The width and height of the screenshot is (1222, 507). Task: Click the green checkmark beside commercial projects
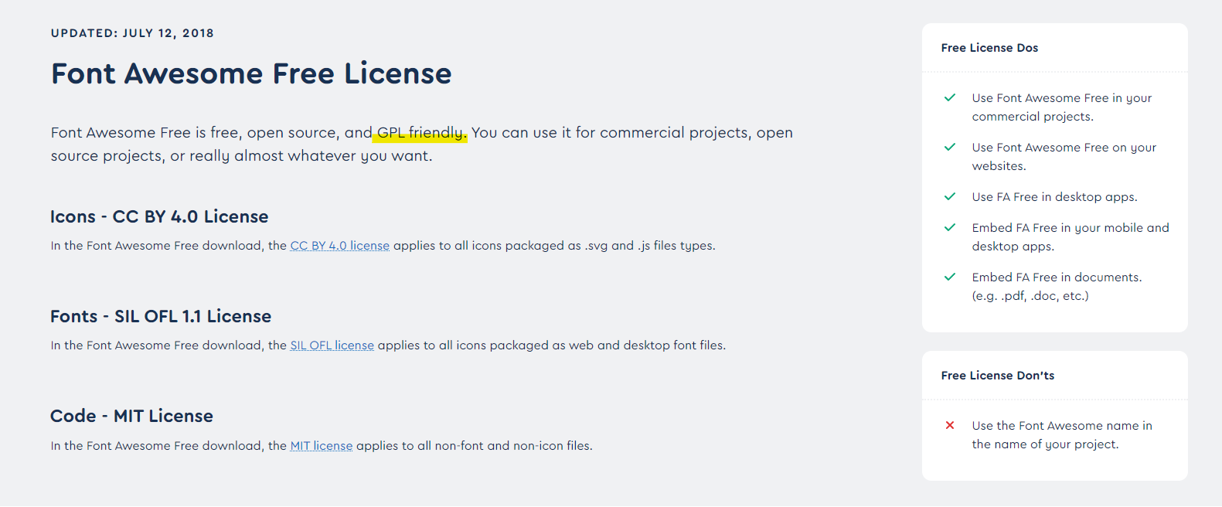(950, 97)
